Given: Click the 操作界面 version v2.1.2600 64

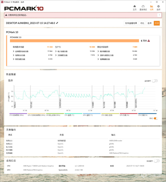Looking at the screenshot, I should 79,166.
